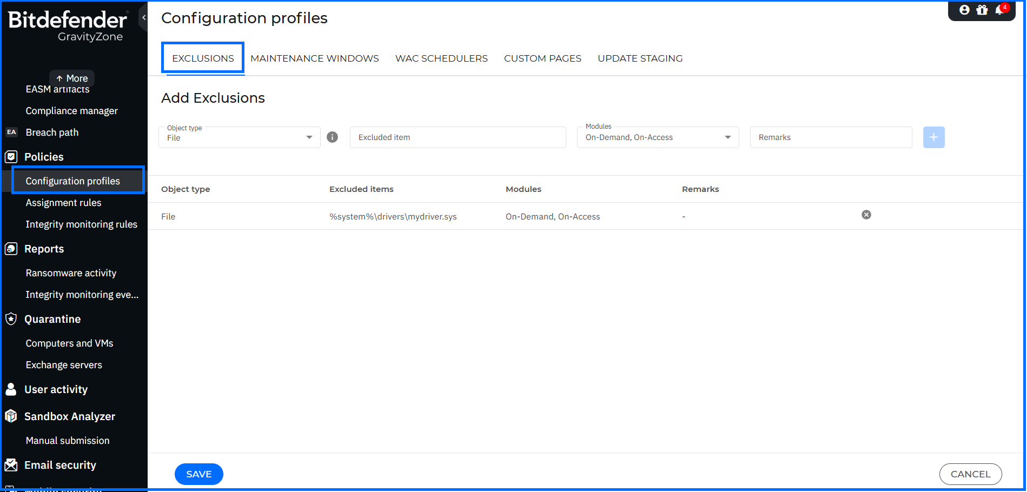Screen dimensions: 1027x492
Task: Click the plus add exclusion button
Action: click(934, 137)
